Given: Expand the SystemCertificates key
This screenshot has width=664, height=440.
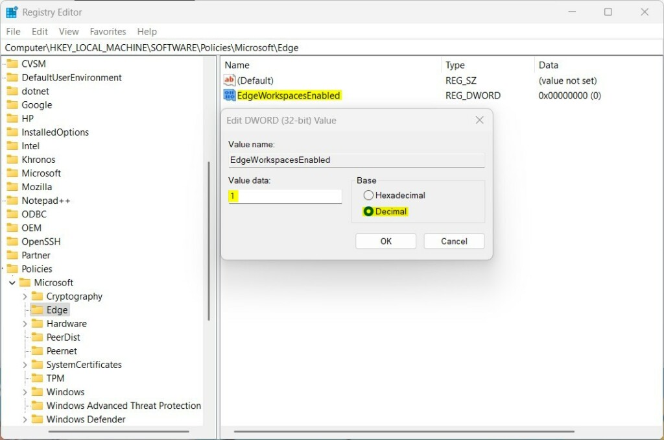Looking at the screenshot, I should tap(25, 365).
